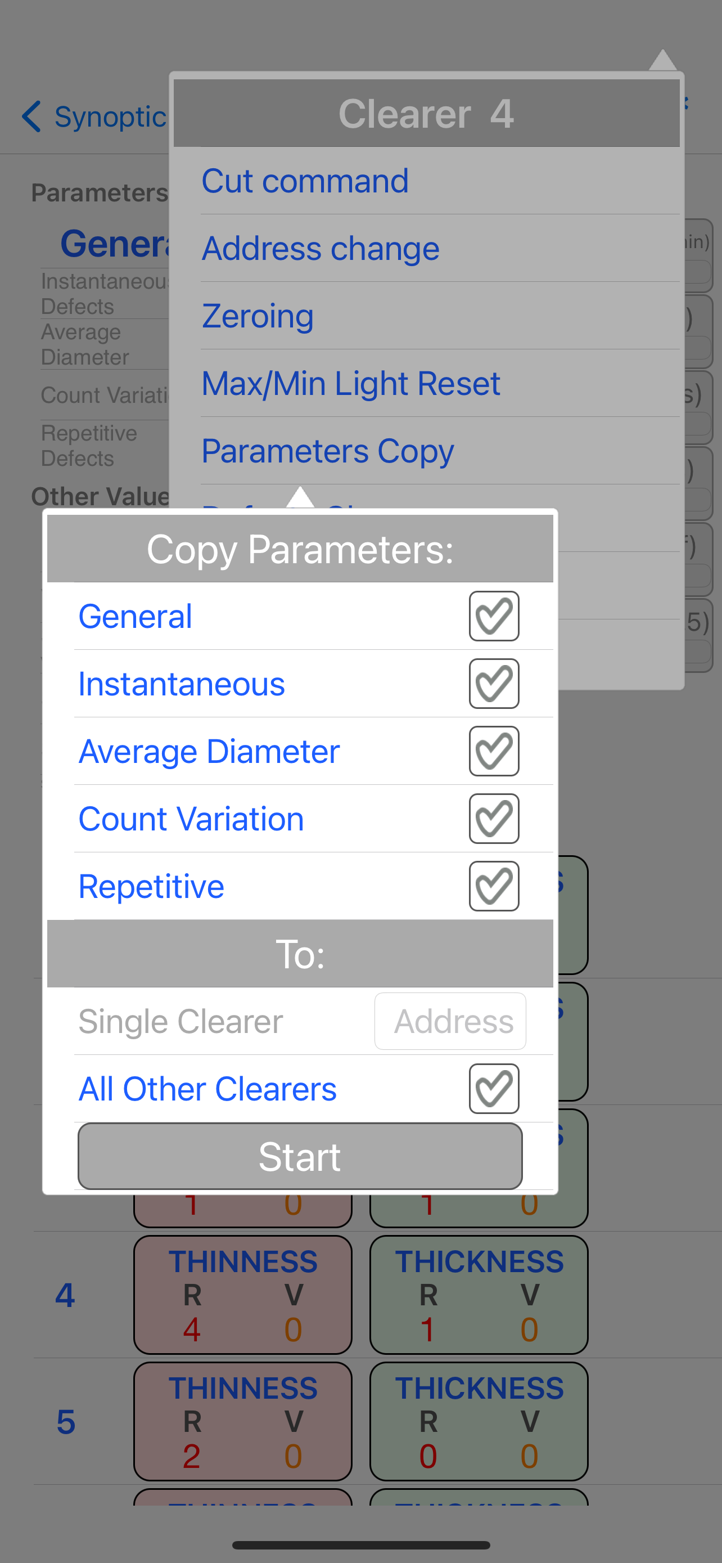Viewport: 722px width, 1563px height.
Task: Tap Max/Min Light Reset entry
Action: 350,383
